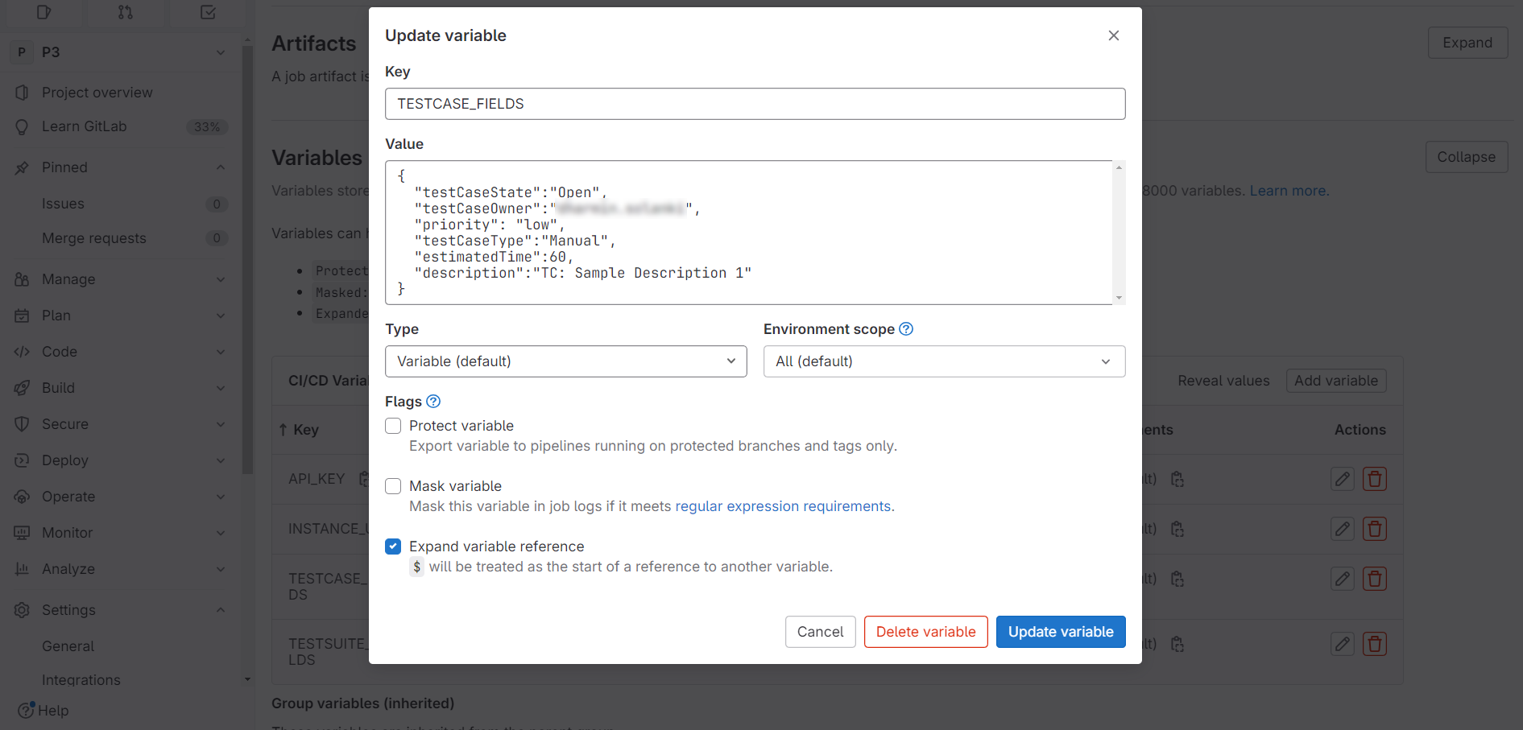Click the red delete trash icon in last row
The height and width of the screenshot is (730, 1523).
click(x=1374, y=645)
